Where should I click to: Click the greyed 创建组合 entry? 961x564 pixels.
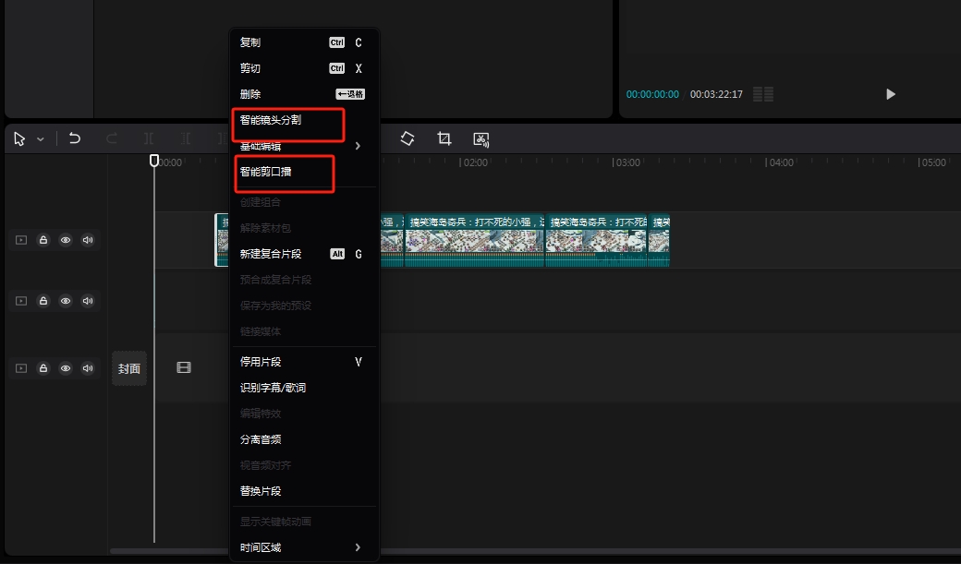click(304, 202)
